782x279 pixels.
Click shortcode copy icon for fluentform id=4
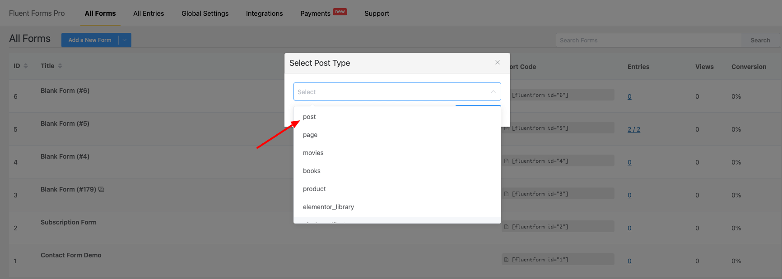click(507, 161)
